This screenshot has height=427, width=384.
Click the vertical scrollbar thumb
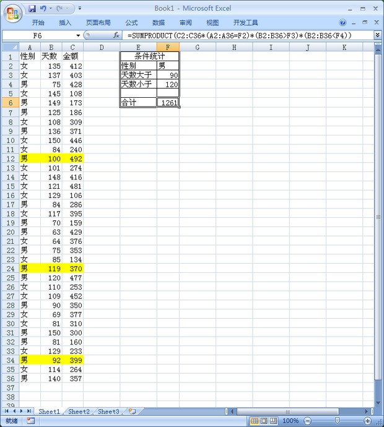378,217
